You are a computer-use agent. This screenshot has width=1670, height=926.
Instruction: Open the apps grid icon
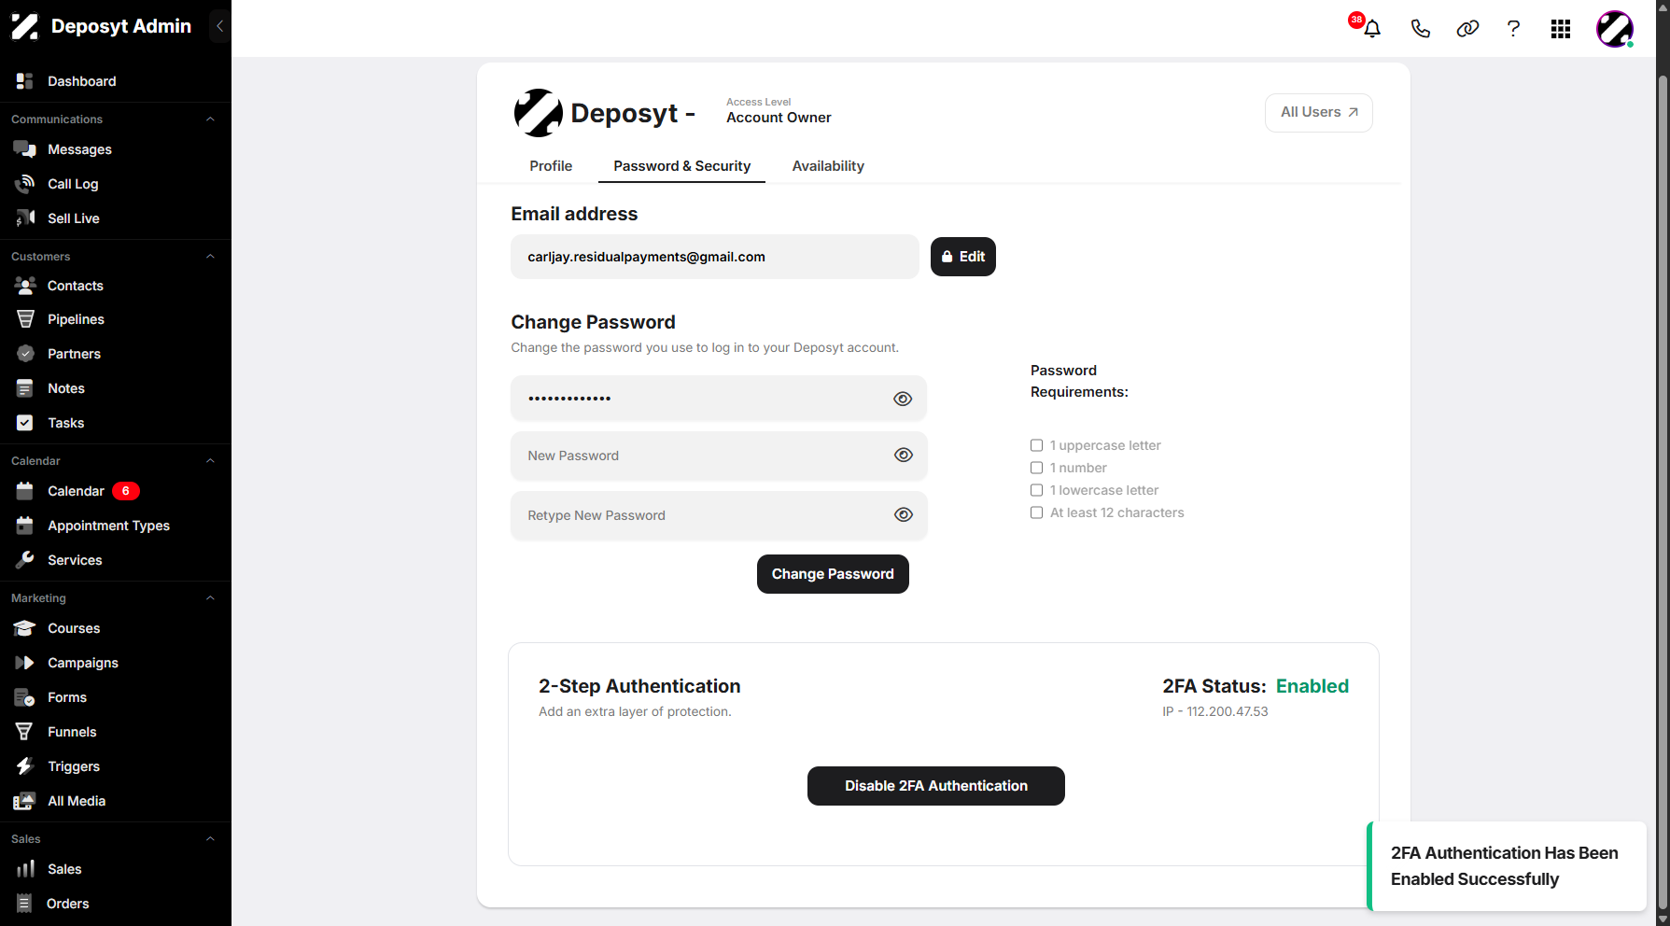(x=1561, y=29)
